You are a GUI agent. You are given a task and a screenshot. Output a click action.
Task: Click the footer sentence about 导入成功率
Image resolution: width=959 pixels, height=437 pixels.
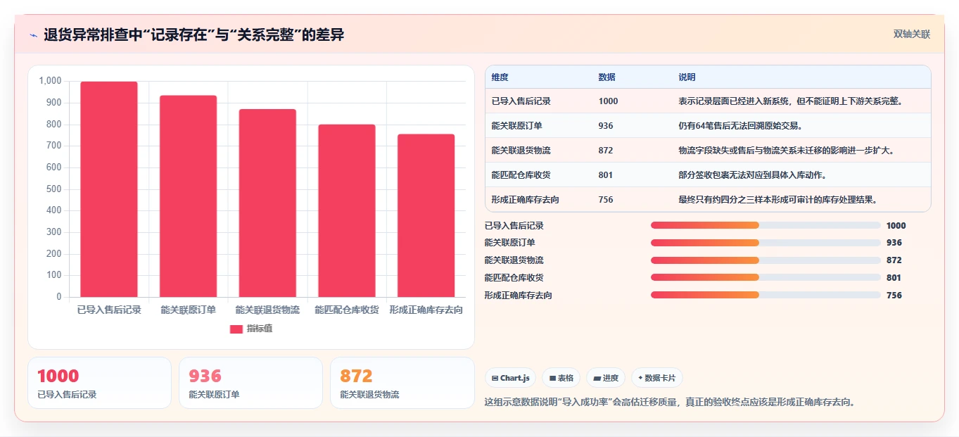(x=670, y=403)
